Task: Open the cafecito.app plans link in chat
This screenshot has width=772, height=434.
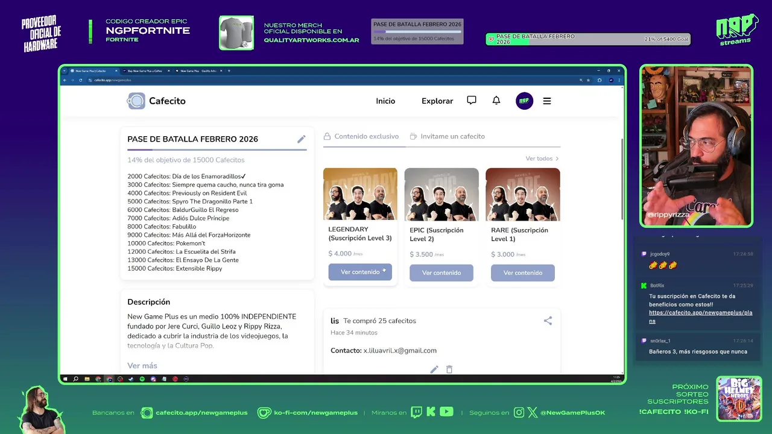Action: pos(700,317)
